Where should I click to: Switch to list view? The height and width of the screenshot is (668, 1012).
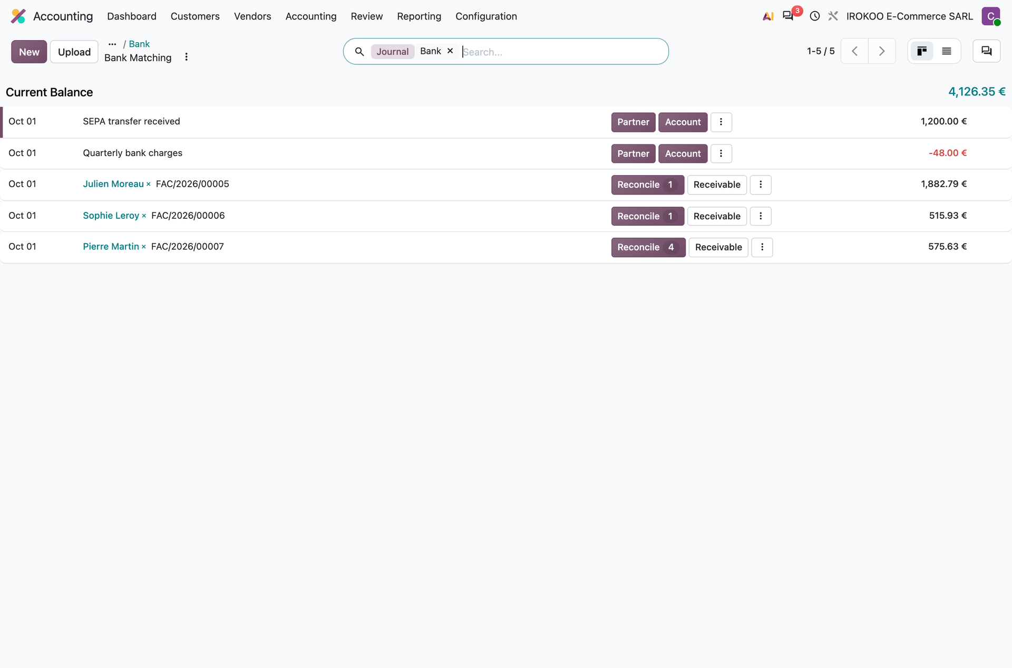click(x=947, y=51)
